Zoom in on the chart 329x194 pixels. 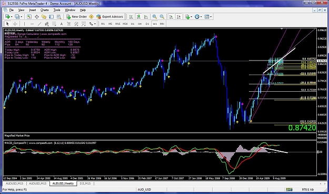coord(154,16)
